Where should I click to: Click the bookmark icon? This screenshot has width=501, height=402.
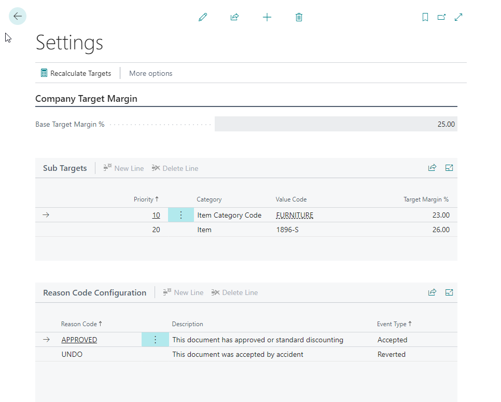point(425,17)
